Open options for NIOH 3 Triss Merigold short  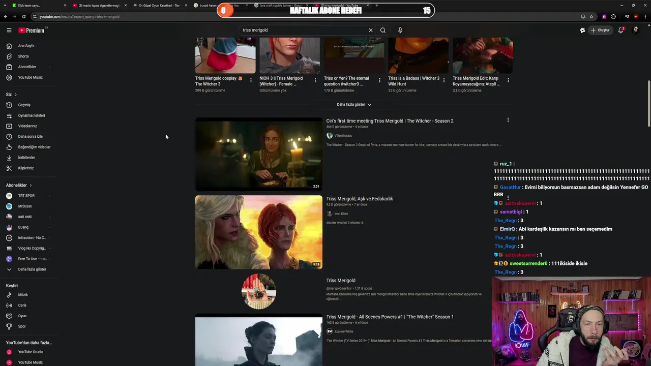point(315,80)
